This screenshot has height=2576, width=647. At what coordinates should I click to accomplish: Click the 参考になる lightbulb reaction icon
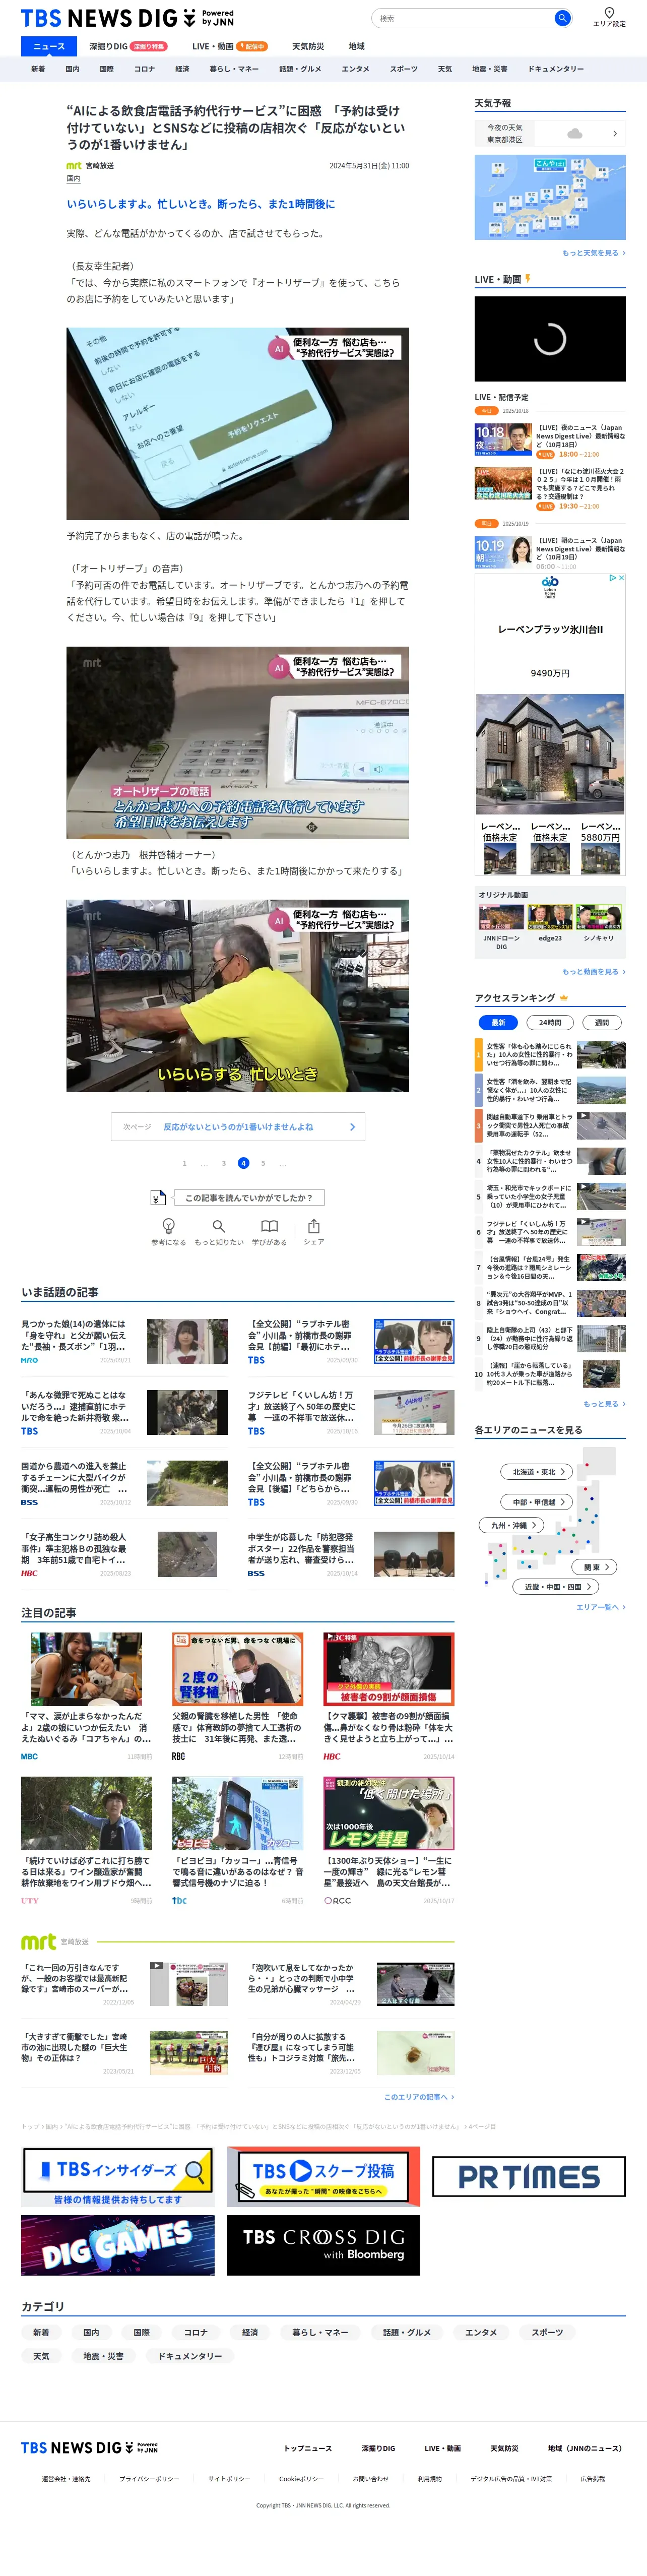[168, 1231]
